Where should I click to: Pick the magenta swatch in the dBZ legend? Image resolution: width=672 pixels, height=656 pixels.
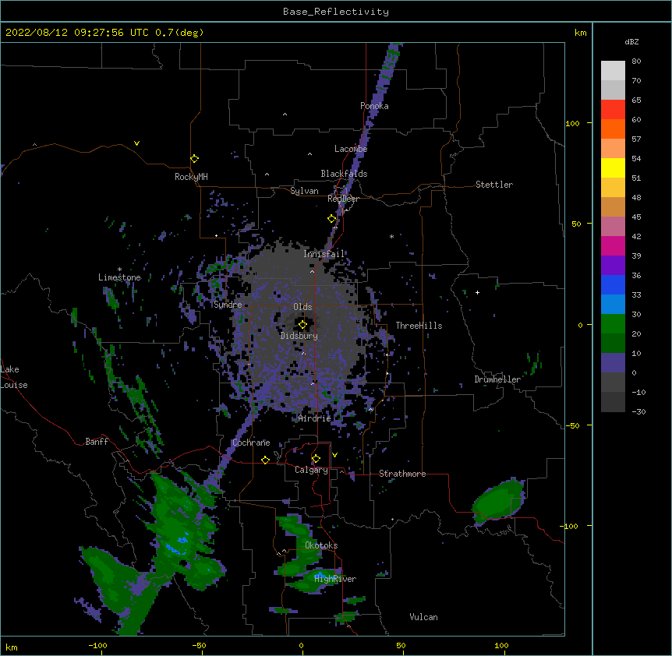click(x=613, y=245)
